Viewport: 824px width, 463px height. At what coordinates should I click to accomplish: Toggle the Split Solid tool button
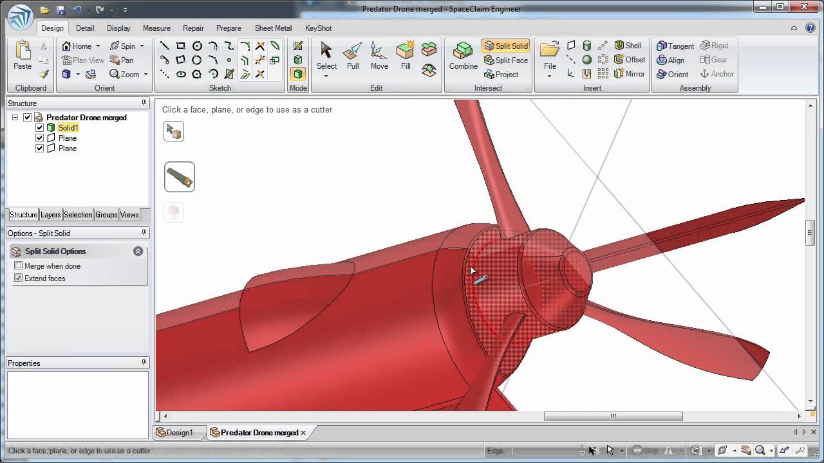tap(505, 46)
